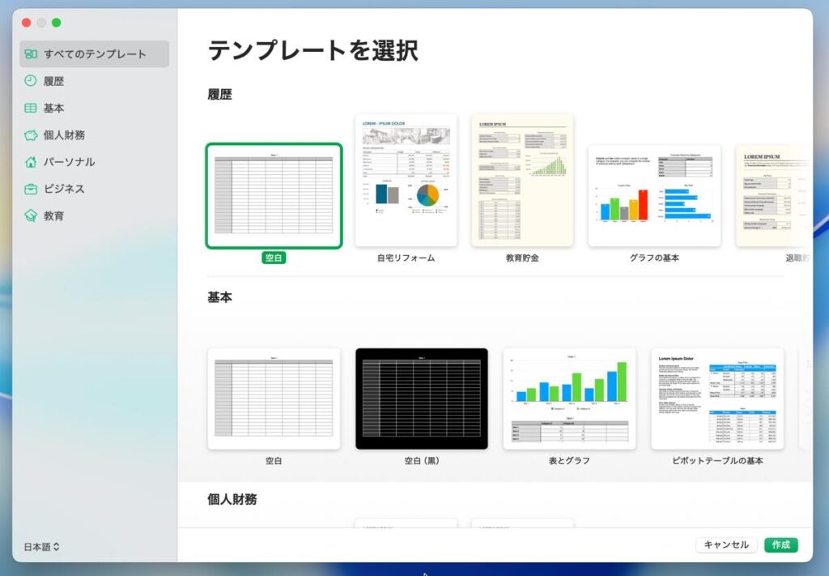Choose the グラフの基本 template in 履歴
This screenshot has width=829, height=576.
[x=654, y=196]
